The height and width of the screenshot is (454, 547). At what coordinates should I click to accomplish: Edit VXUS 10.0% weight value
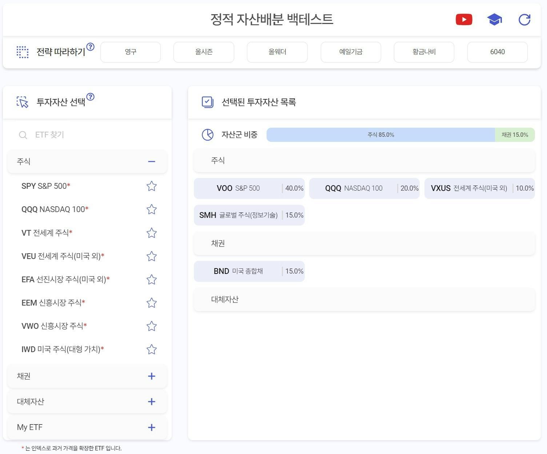click(x=524, y=188)
